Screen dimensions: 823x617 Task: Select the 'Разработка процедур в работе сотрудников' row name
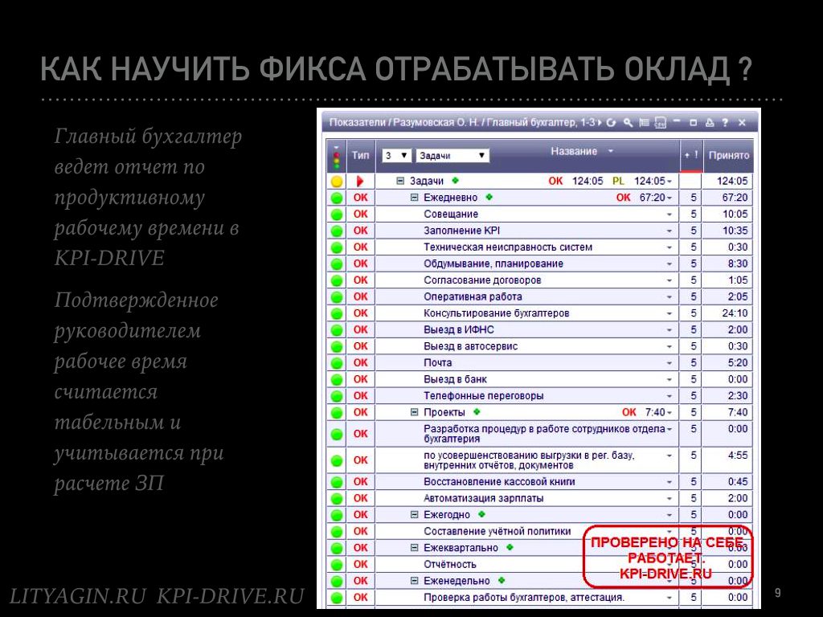(544, 433)
